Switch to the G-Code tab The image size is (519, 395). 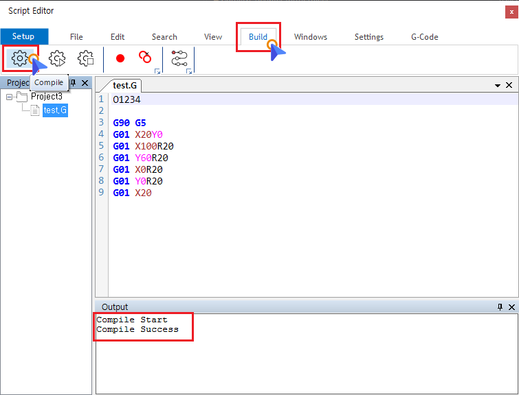[424, 37]
